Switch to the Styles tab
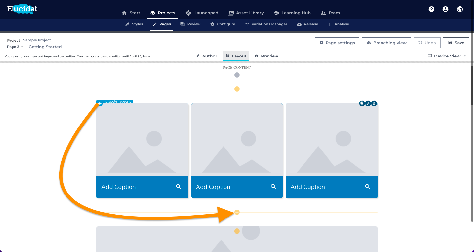474x252 pixels. pyautogui.click(x=134, y=24)
